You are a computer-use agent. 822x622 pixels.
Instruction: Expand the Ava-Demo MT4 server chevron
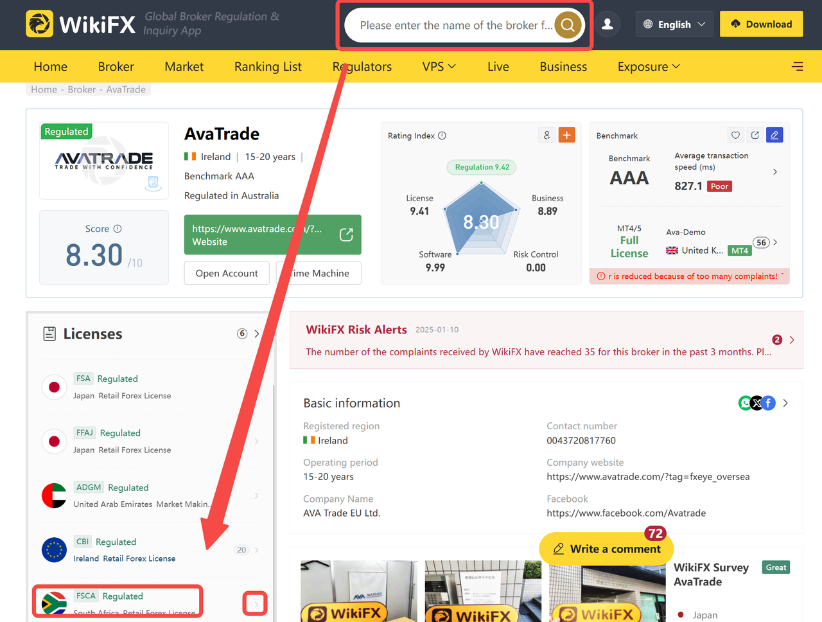tap(775, 242)
